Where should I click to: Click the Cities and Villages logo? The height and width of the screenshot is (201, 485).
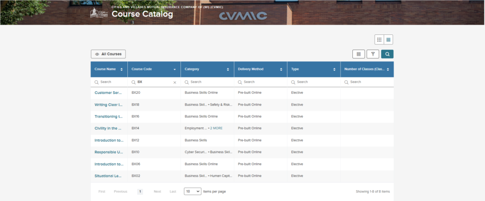point(99,13)
